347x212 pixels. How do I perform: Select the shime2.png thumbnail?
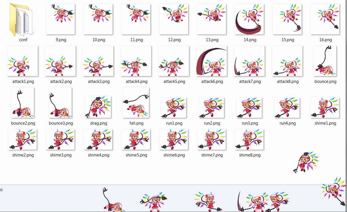pyautogui.click(x=23, y=140)
